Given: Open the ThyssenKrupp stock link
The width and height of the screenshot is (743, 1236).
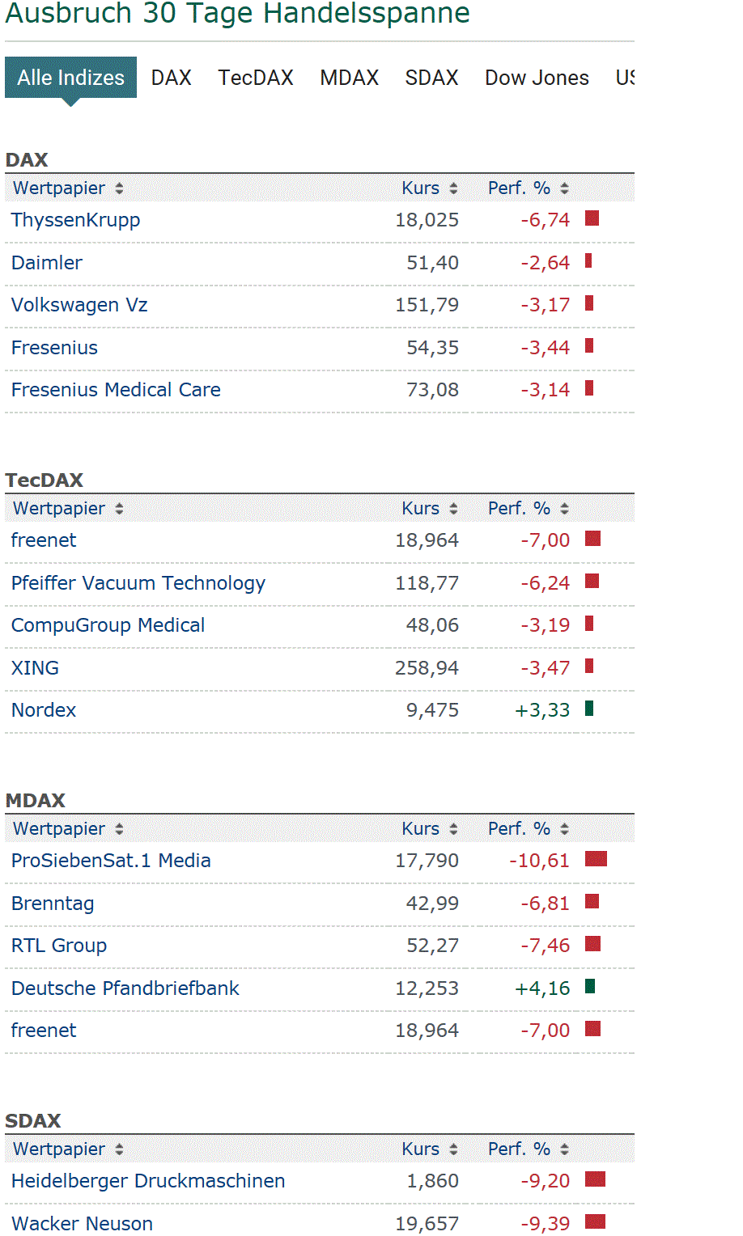Looking at the screenshot, I should [x=76, y=220].
